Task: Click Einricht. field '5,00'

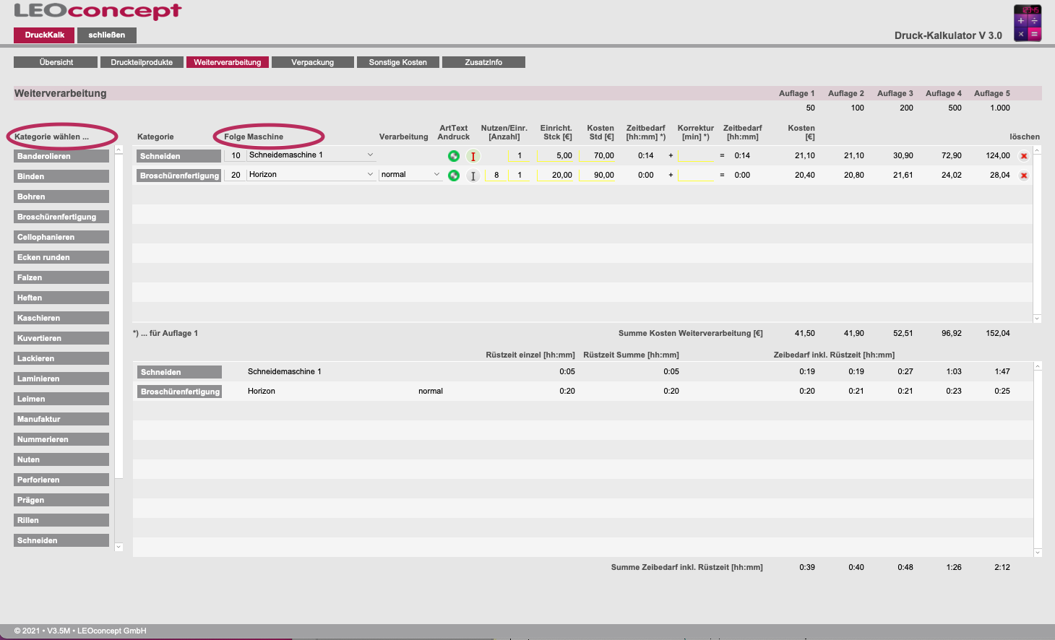Action: (x=555, y=155)
